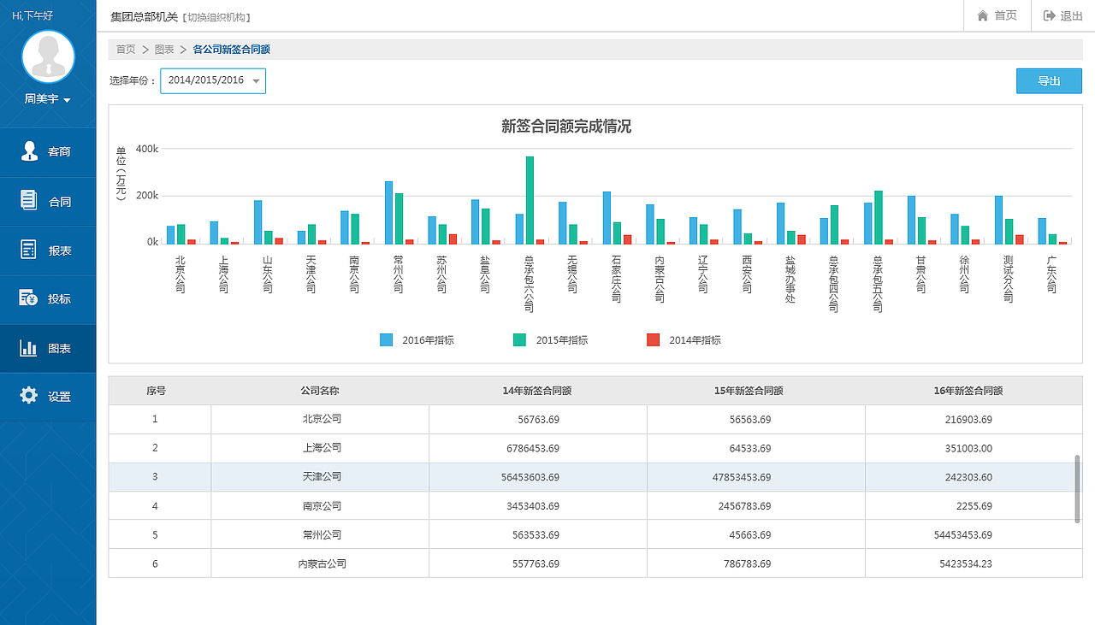Select the 内蒙古公司 table row name
The width and height of the screenshot is (1095, 625).
(x=322, y=563)
